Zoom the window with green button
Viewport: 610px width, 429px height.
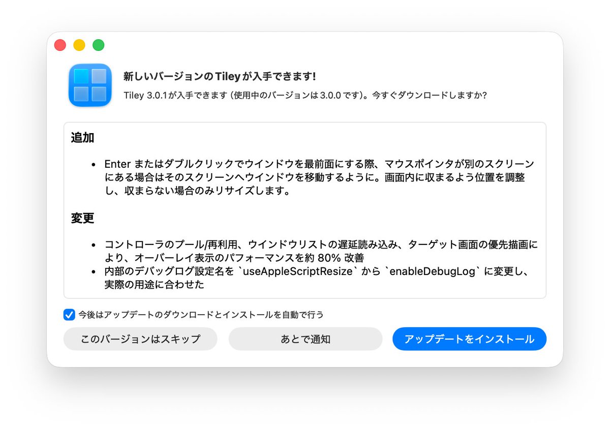pos(99,45)
